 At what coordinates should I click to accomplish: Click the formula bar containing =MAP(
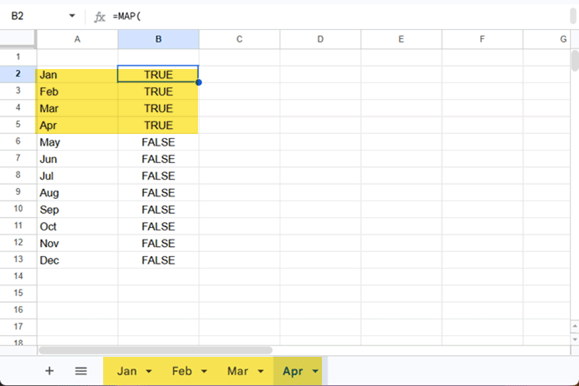coord(339,17)
